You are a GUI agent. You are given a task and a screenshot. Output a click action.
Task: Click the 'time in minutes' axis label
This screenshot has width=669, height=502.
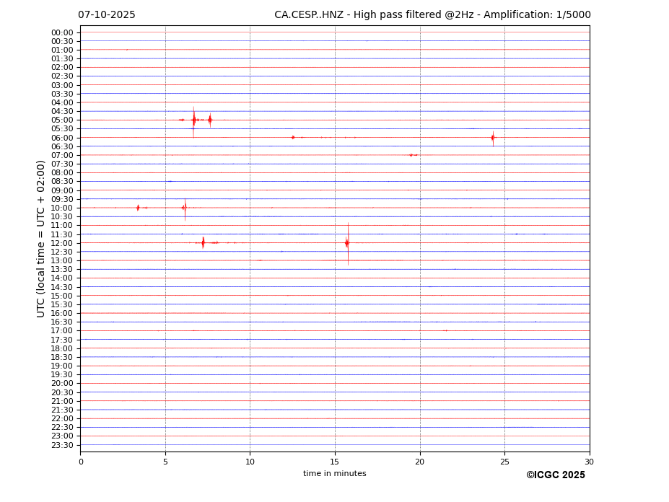point(334,473)
